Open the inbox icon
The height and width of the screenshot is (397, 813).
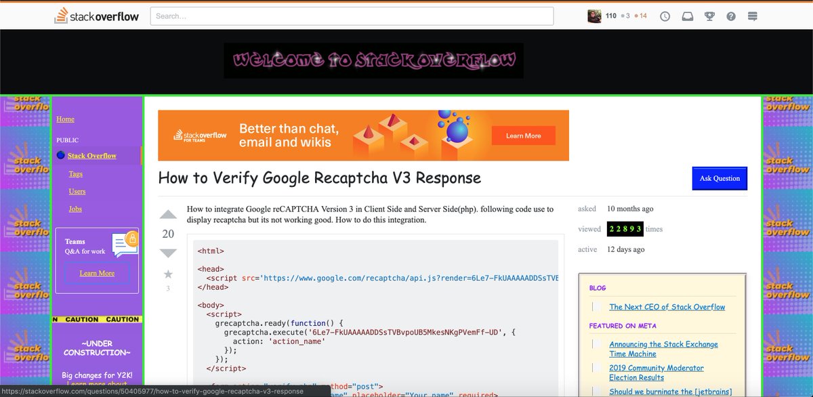point(688,16)
